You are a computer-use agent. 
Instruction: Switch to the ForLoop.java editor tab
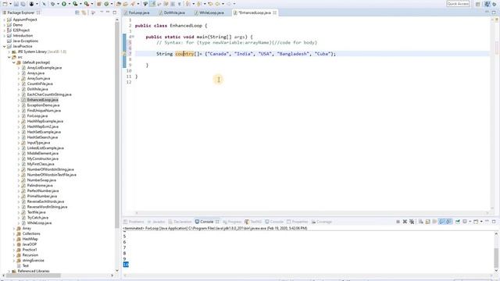pos(139,12)
